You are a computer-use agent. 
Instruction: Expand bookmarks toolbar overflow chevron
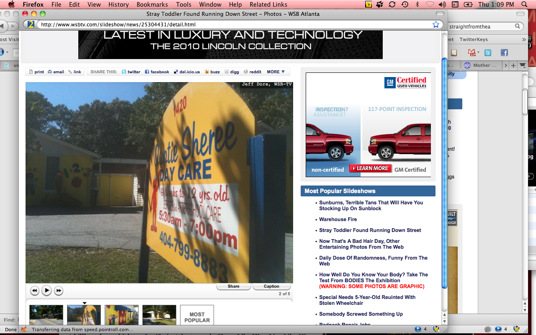(x=523, y=39)
